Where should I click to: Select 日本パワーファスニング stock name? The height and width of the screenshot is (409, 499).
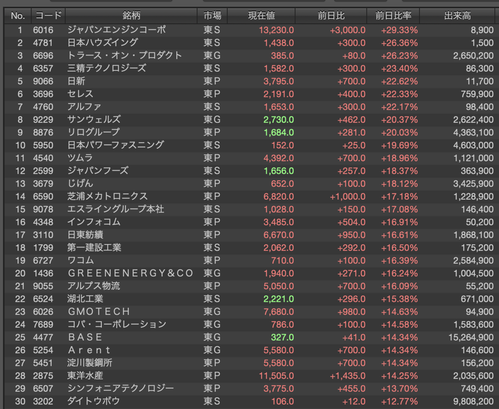(116, 145)
